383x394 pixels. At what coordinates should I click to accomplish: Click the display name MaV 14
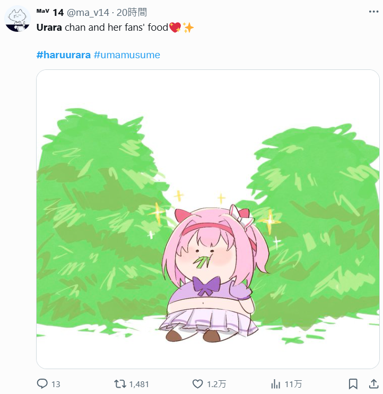tap(50, 12)
